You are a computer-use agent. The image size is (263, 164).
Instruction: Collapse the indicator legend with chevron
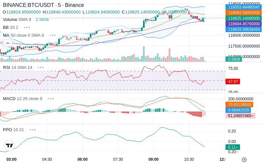point(8,43)
